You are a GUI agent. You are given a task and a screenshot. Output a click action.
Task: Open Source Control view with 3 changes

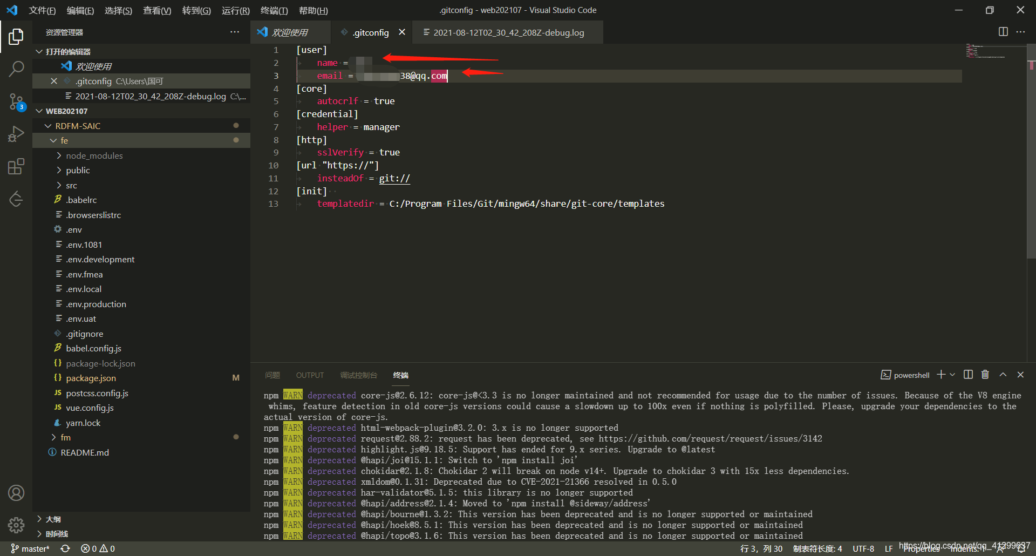pyautogui.click(x=16, y=101)
